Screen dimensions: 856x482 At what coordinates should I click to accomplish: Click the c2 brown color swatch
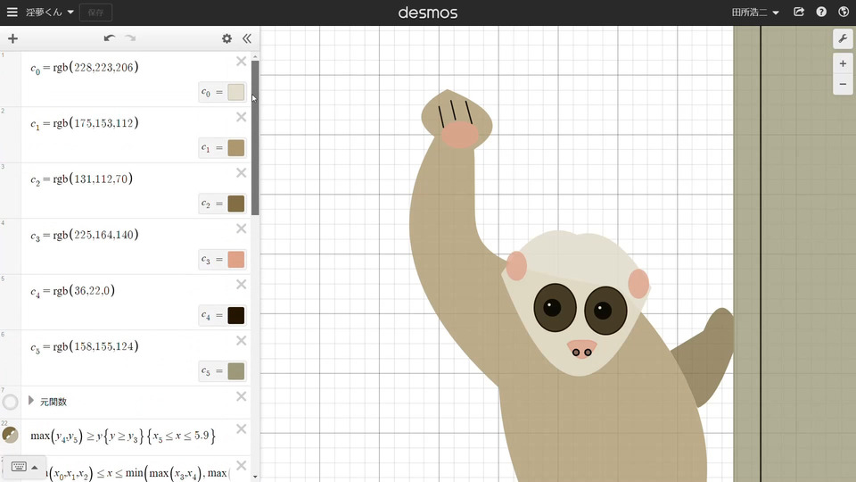click(x=235, y=204)
